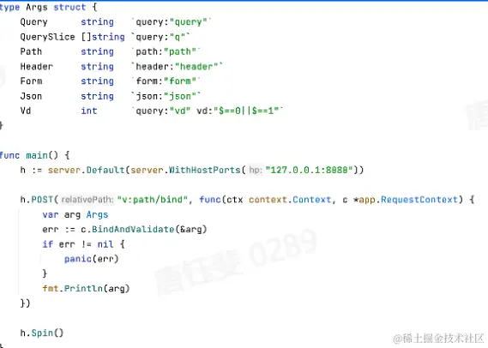Click the h.POST method call

point(37,200)
